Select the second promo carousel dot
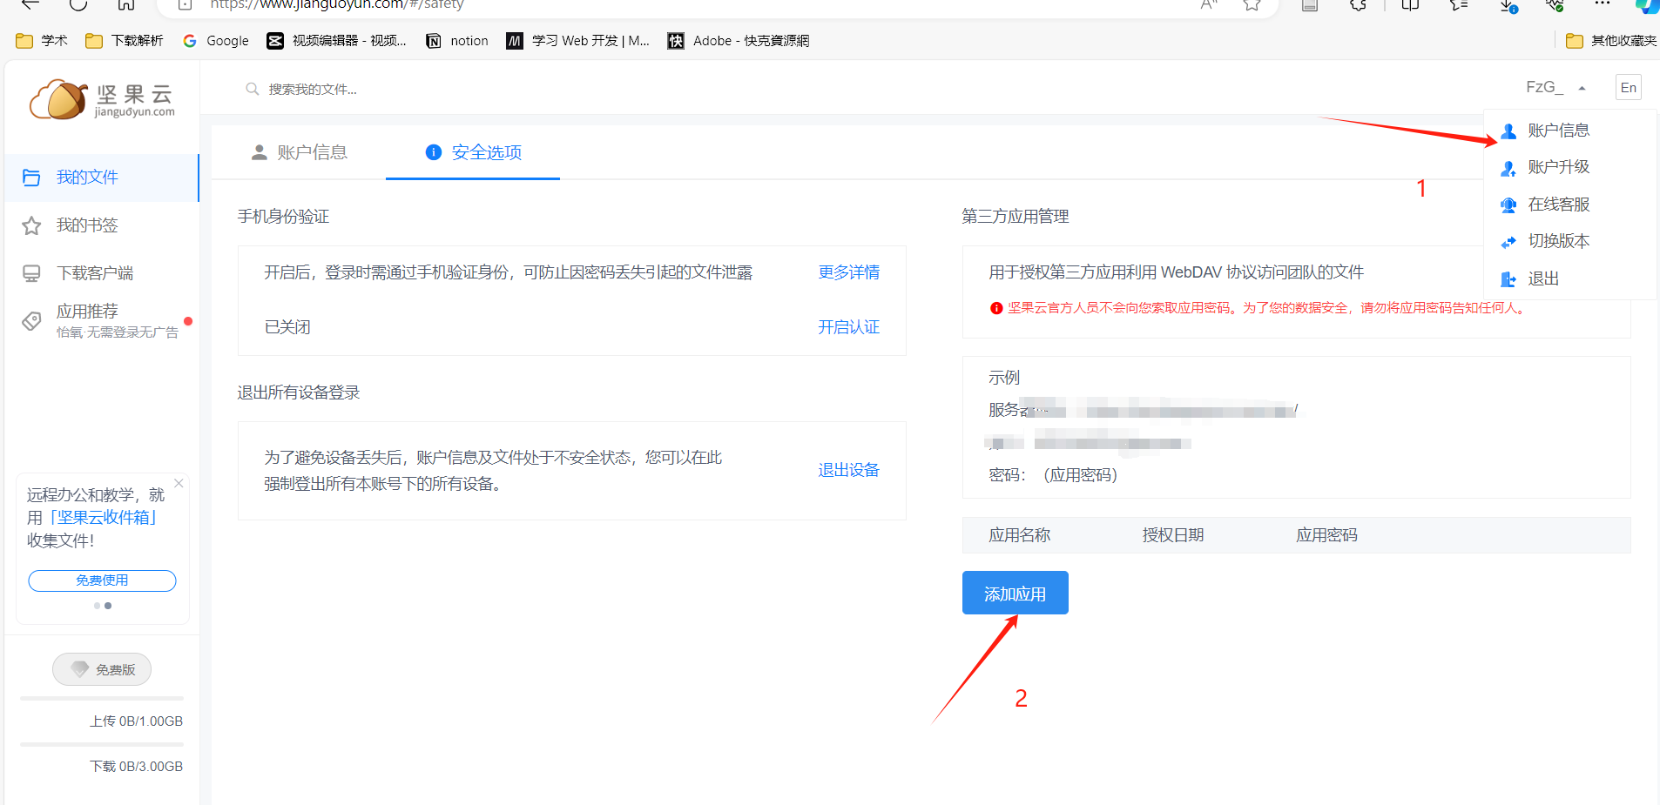Image resolution: width=1660 pixels, height=805 pixels. point(108,606)
